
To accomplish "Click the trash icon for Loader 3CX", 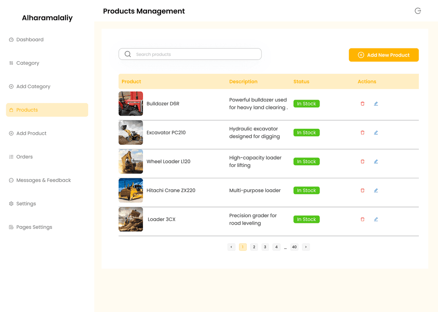I will pos(362,219).
